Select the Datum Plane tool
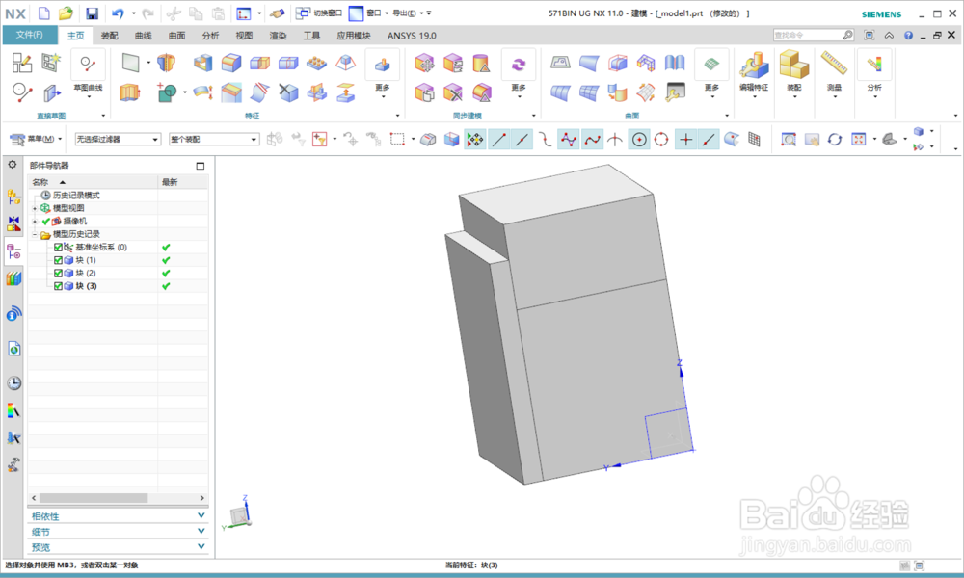Viewport: 964px width, 578px height. click(x=130, y=62)
